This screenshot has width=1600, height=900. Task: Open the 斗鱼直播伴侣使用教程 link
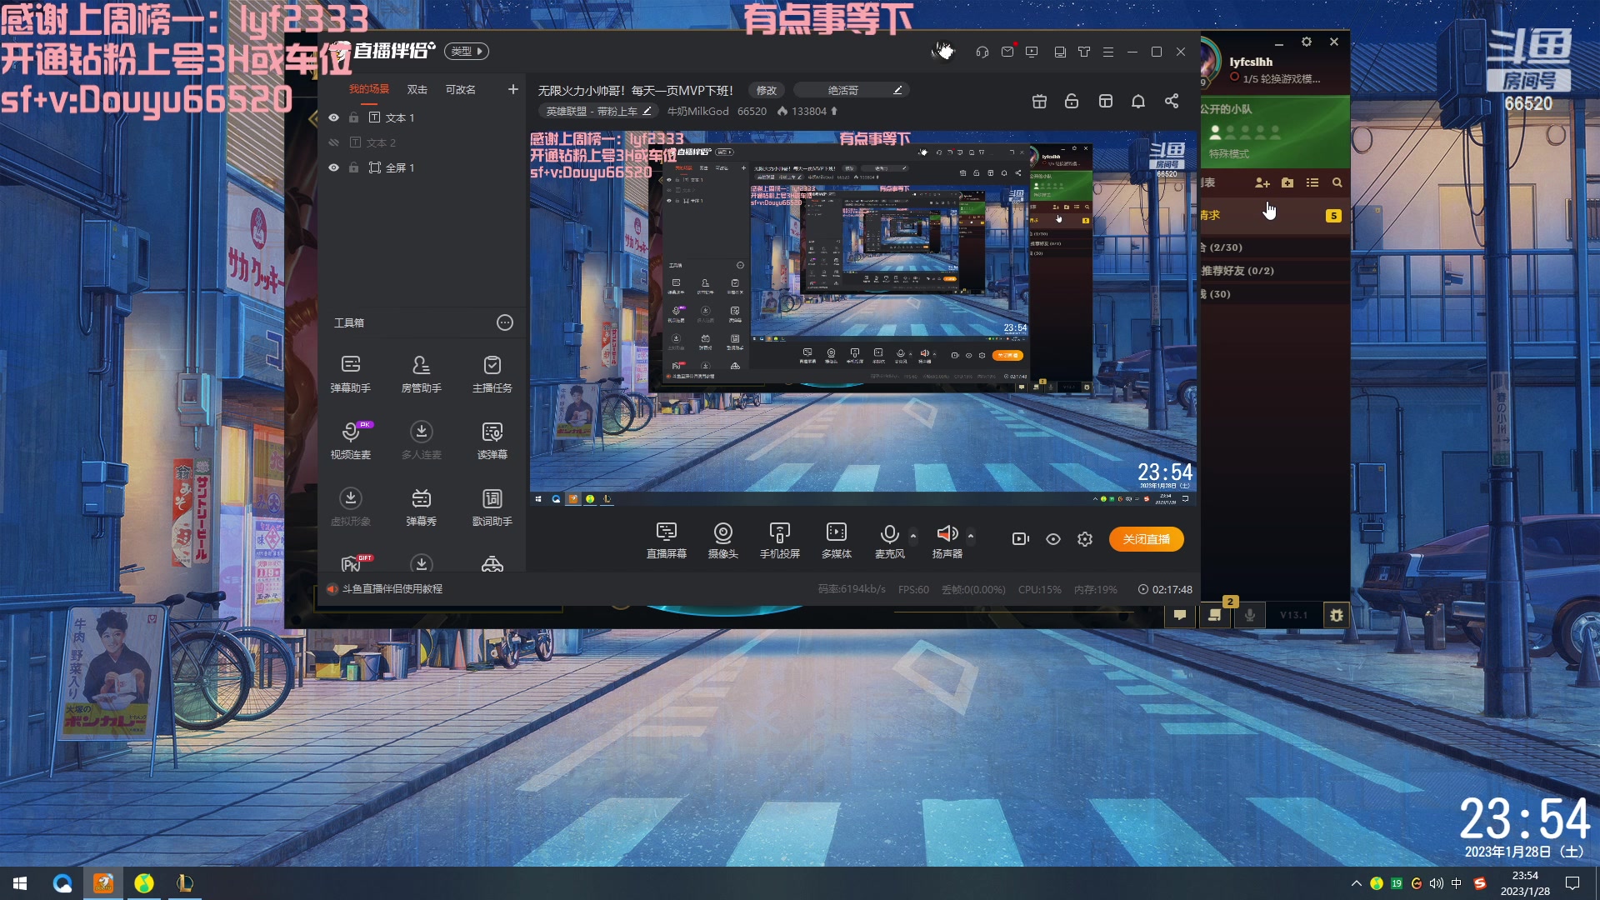click(392, 589)
